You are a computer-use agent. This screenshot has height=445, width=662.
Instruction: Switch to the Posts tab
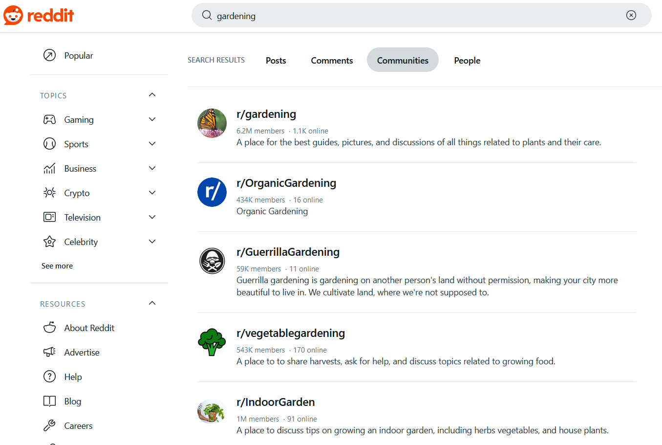click(276, 60)
